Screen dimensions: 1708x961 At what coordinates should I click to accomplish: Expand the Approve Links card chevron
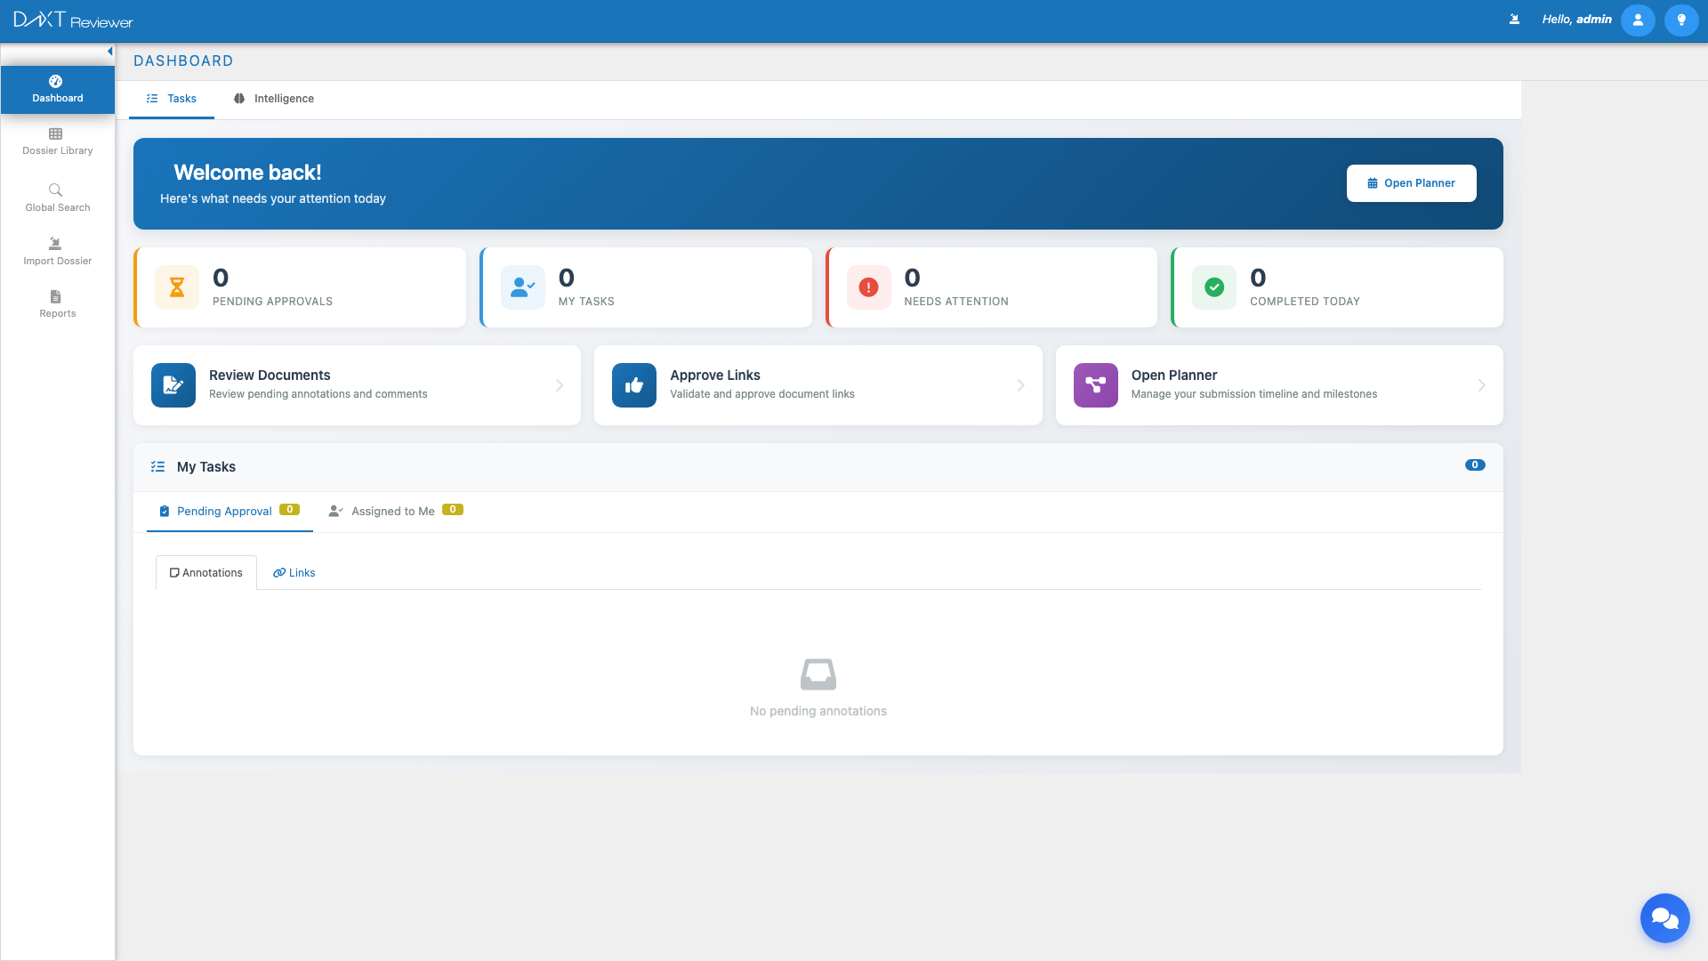(1020, 384)
